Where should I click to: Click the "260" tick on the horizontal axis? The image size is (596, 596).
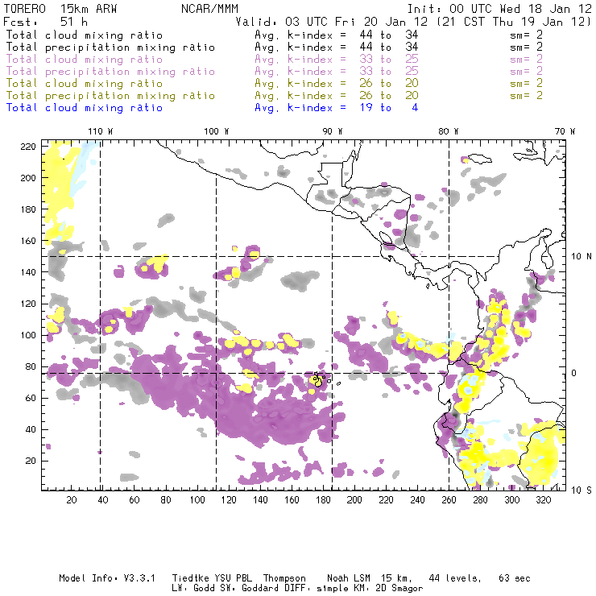(449, 500)
